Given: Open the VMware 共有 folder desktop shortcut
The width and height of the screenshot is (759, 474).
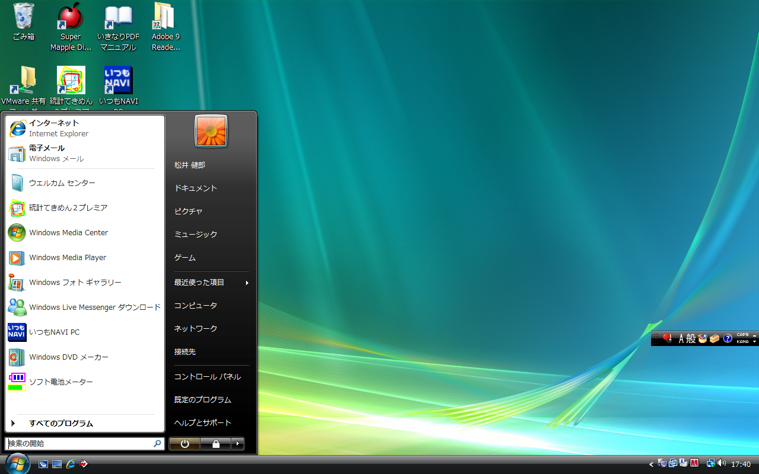Looking at the screenshot, I should (24, 89).
